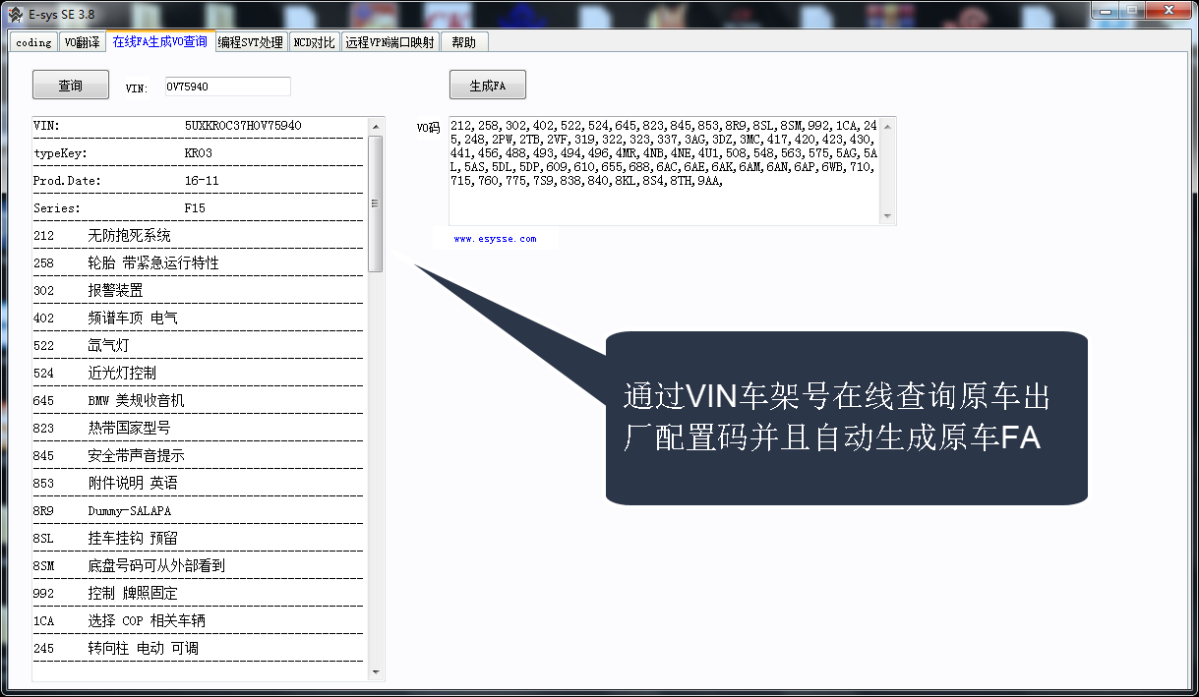1199x697 pixels.
Task: Select the Series F15 row
Action: (199, 208)
